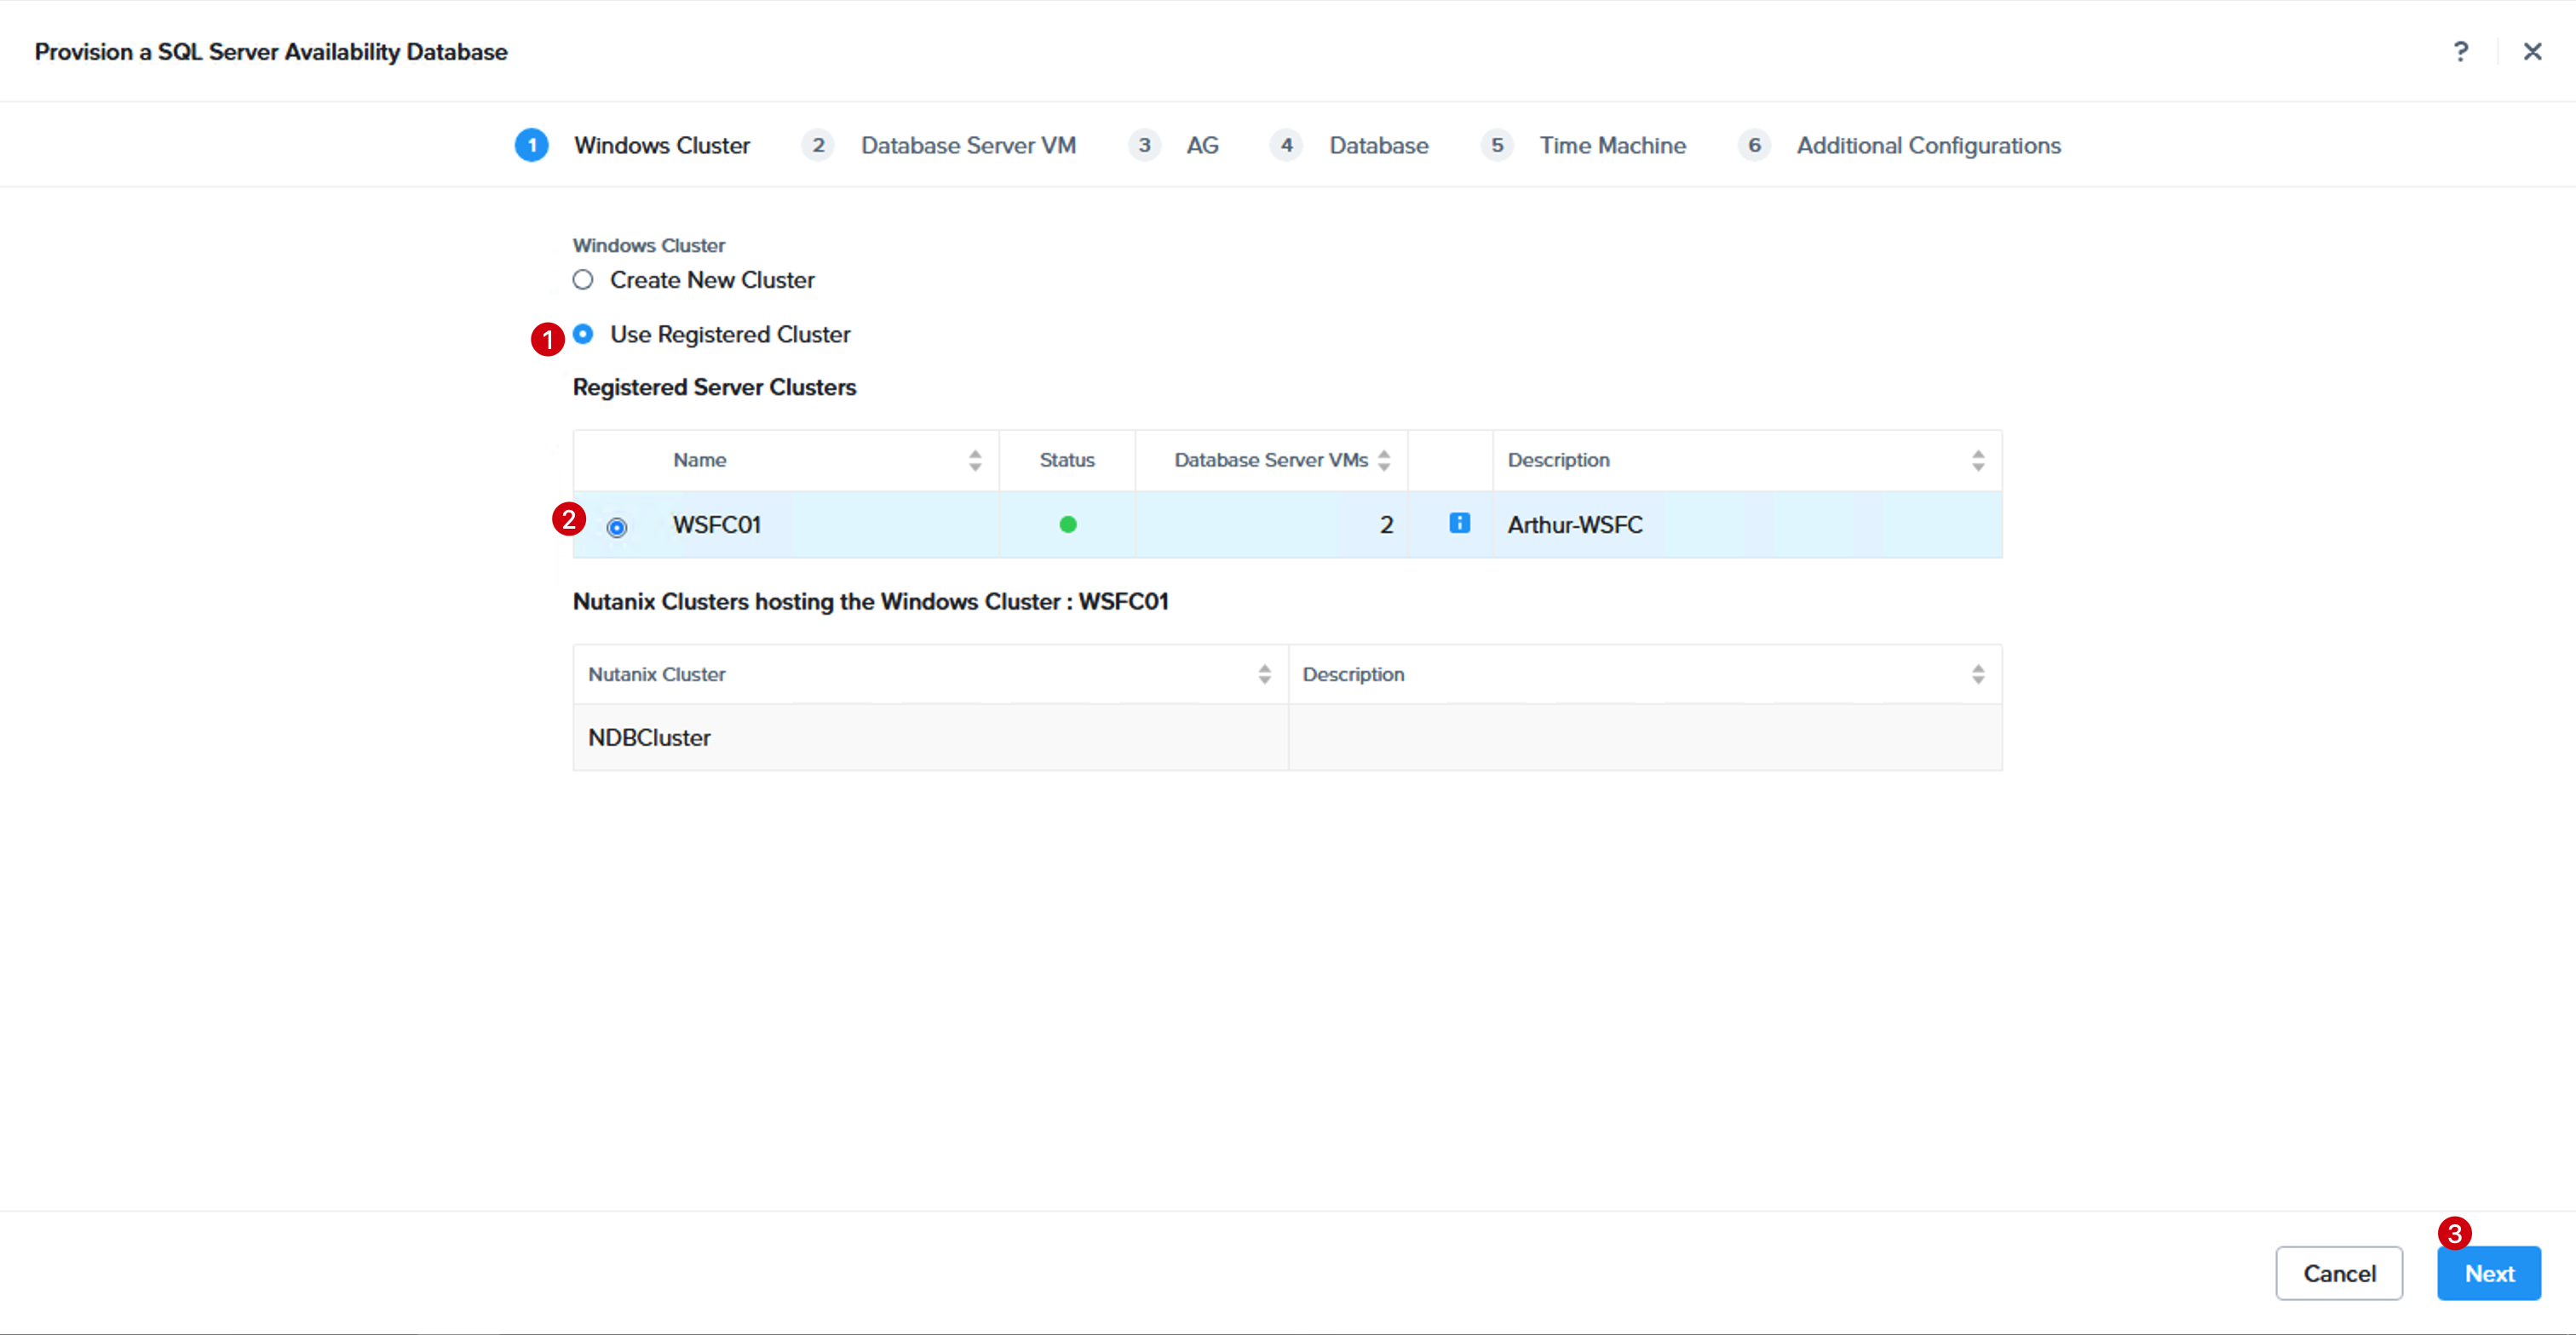Click the step 2 circle icon
This screenshot has height=1335, width=2576.
point(817,145)
